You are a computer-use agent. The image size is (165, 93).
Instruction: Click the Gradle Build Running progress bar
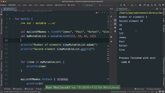pyautogui.click(x=137, y=92)
